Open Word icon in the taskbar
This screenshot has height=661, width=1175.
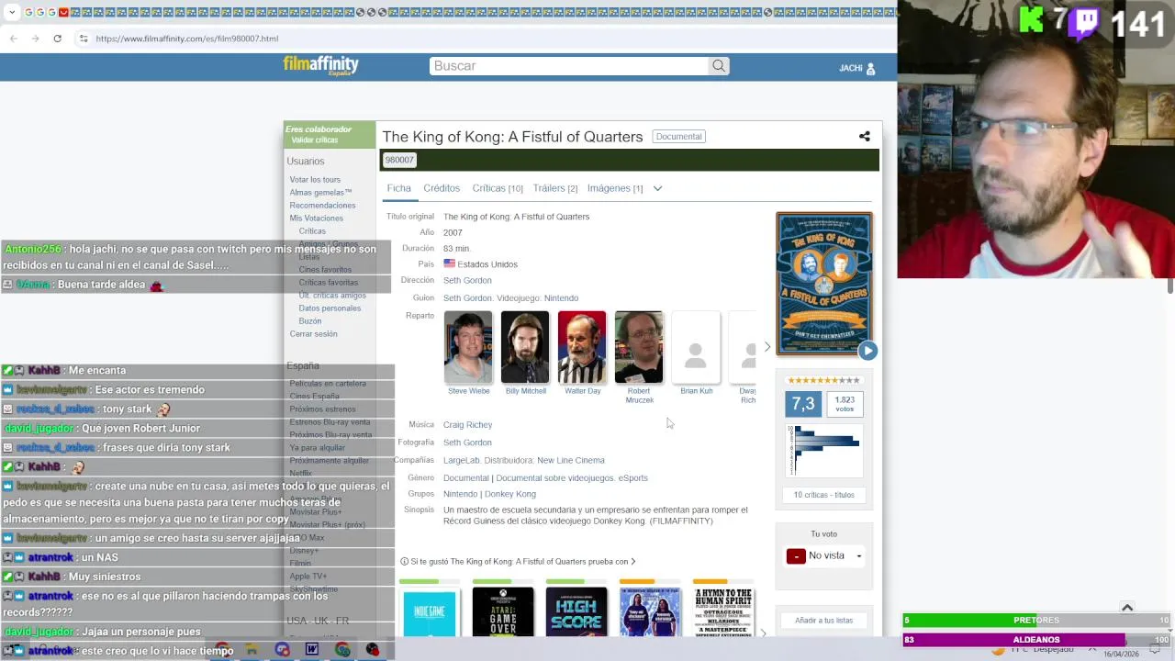(311, 650)
